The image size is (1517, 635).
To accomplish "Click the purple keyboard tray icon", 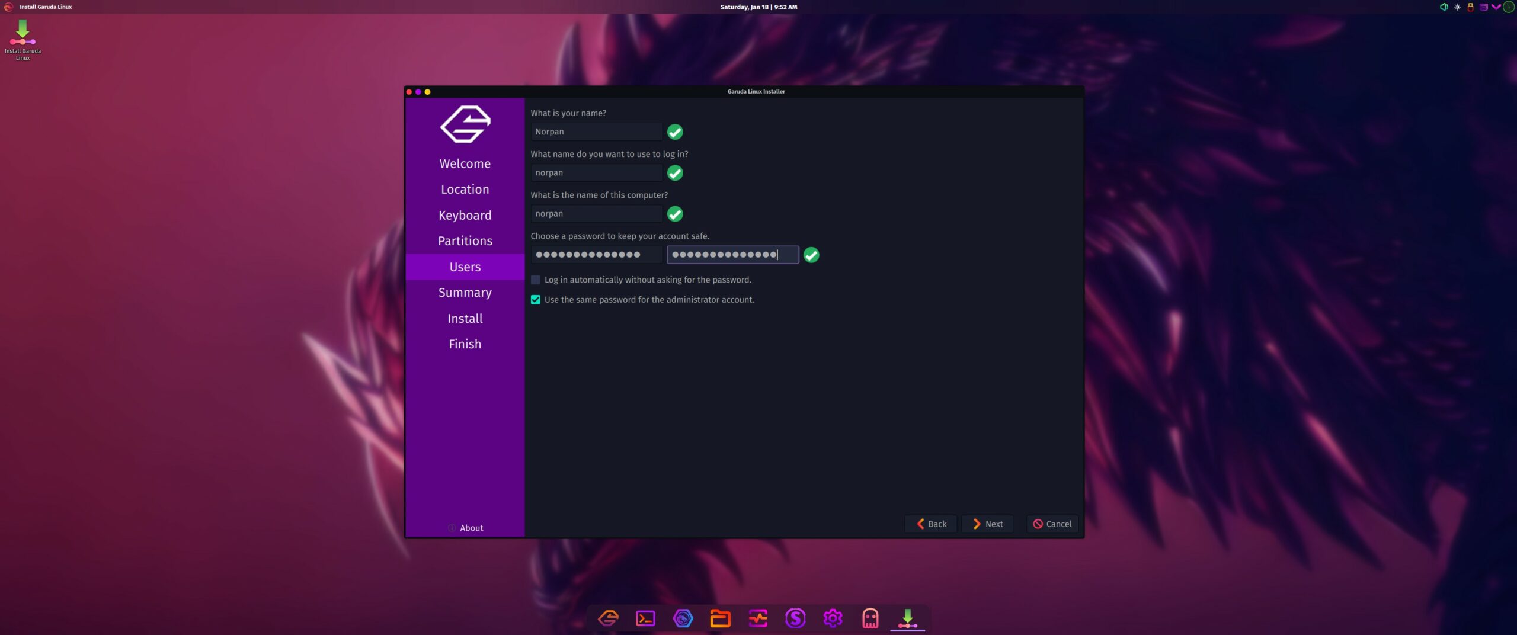I will point(1483,7).
